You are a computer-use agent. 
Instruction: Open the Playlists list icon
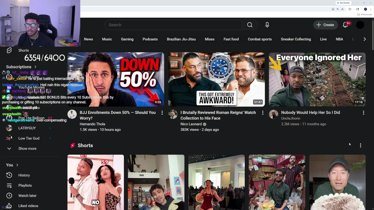point(9,185)
